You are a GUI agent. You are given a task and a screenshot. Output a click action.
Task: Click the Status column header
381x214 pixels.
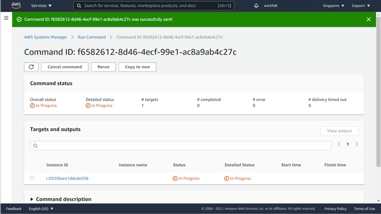tap(179, 165)
